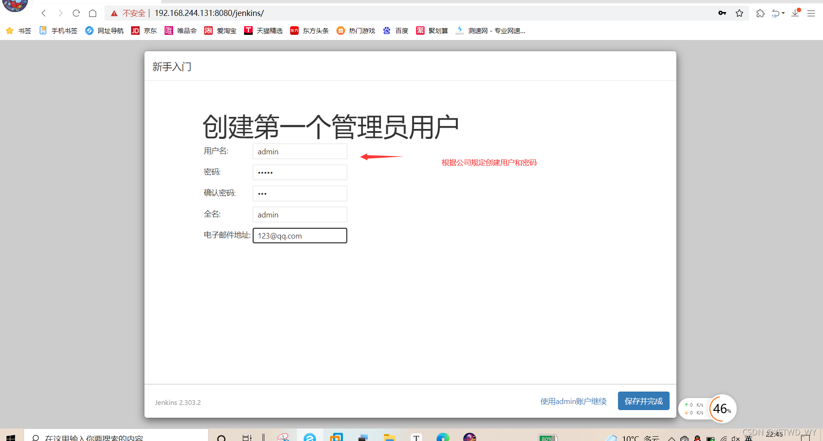This screenshot has width=823, height=441.
Task: Click the 保存并完成 button
Action: [643, 401]
